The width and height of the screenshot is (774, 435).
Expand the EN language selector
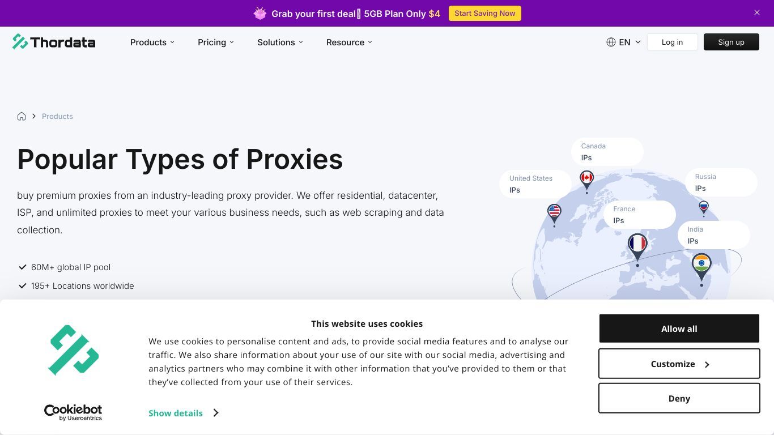click(630, 42)
